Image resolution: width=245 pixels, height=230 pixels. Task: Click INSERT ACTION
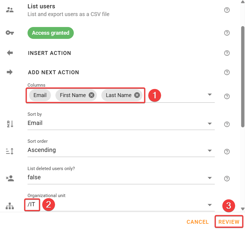49,53
